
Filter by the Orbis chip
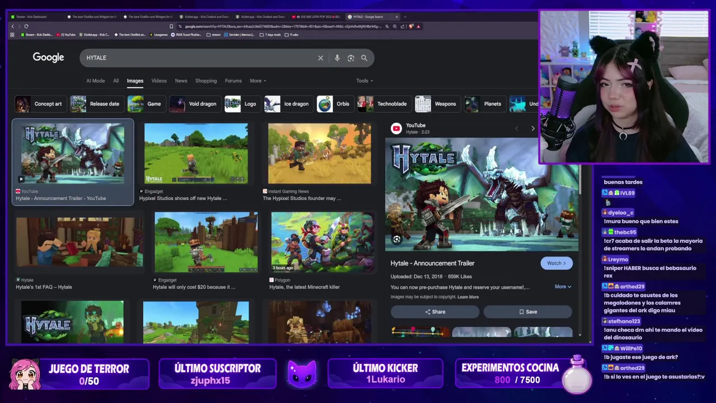coord(335,104)
